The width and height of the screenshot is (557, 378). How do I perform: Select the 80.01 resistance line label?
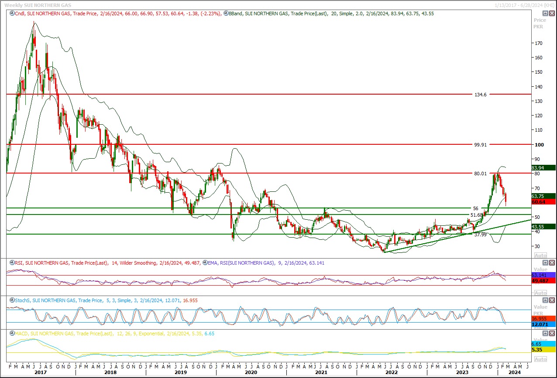[480, 174]
